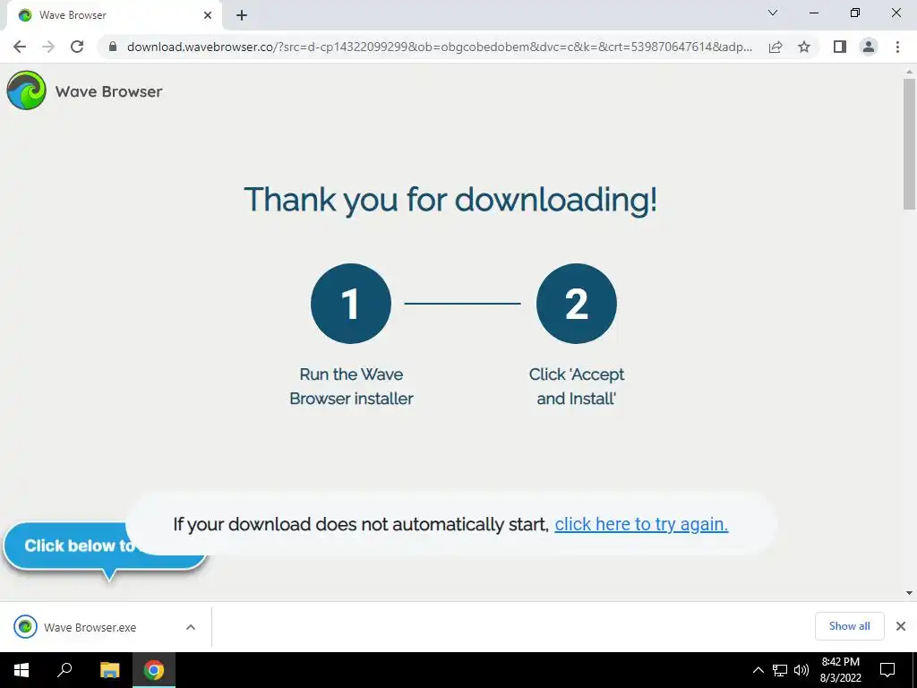
Task: Open the tab search chevron
Action: [x=773, y=13]
